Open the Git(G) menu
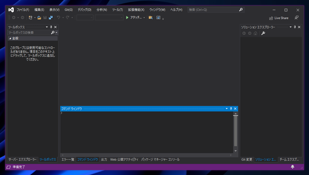The width and height of the screenshot is (309, 175). (69, 10)
